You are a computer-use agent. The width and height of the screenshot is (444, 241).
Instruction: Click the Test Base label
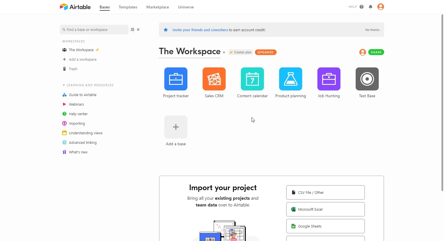(x=367, y=96)
